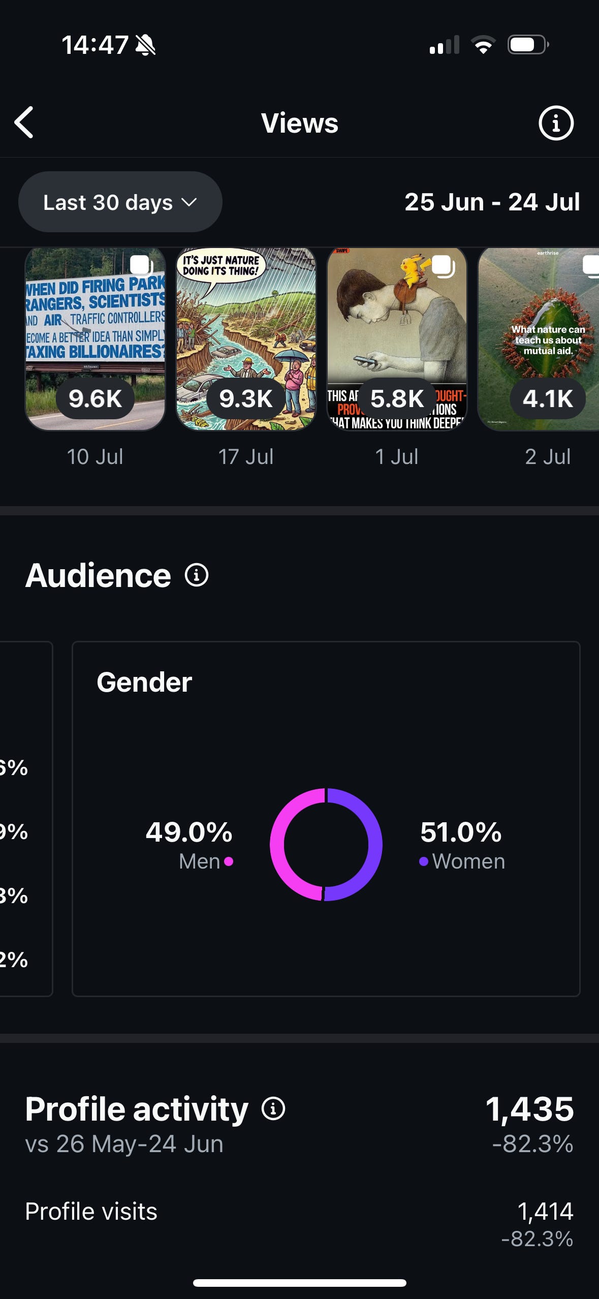Expand the Last 30 days dropdown

coord(120,202)
